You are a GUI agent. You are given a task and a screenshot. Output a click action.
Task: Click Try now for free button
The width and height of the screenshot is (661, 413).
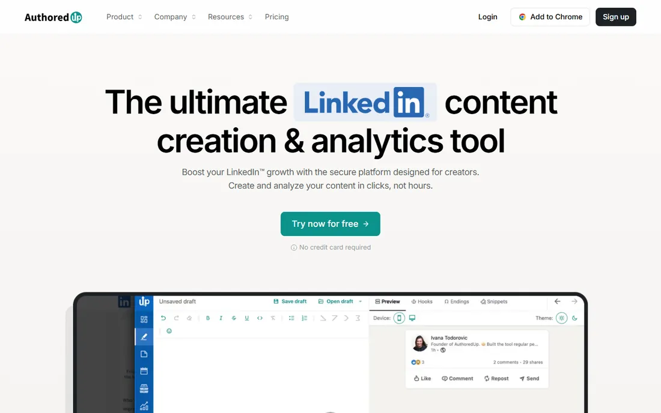tap(330, 224)
